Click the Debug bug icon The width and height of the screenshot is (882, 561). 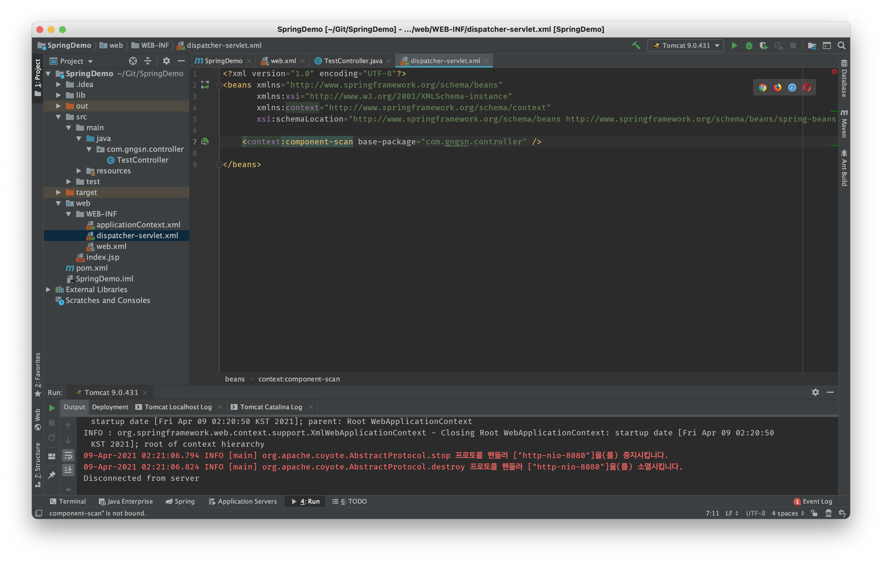click(x=749, y=45)
